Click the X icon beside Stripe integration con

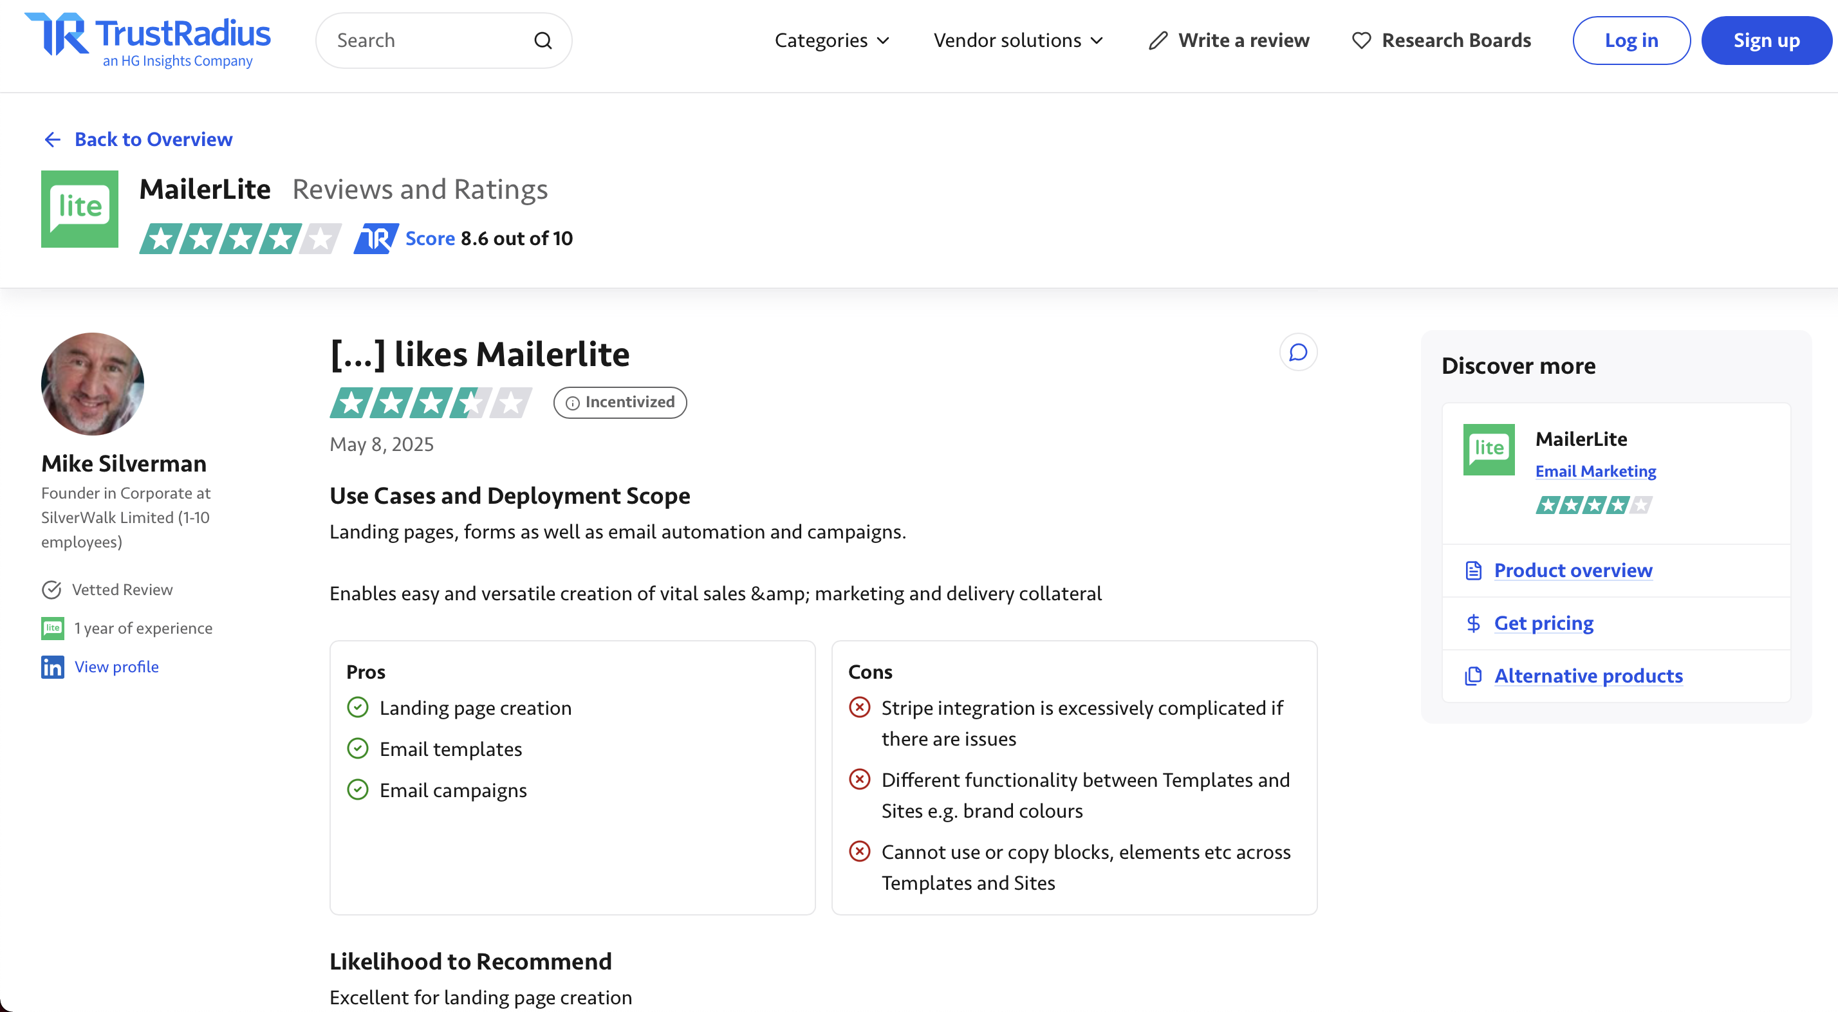point(860,708)
